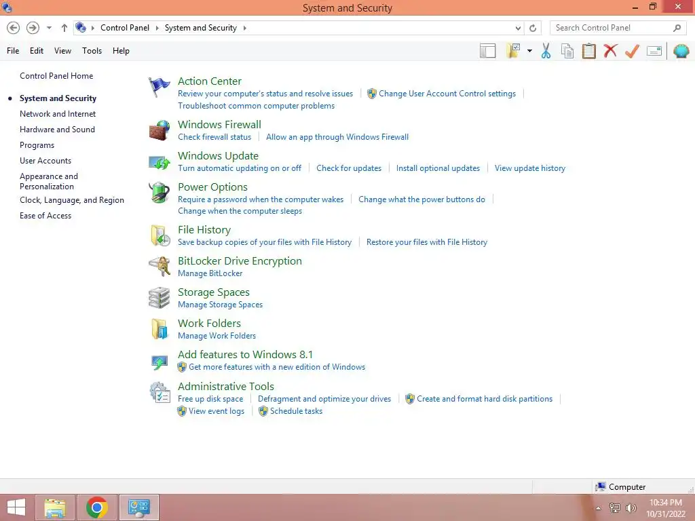The image size is (695, 521).
Task: Open the Help menu
Action: coord(121,51)
